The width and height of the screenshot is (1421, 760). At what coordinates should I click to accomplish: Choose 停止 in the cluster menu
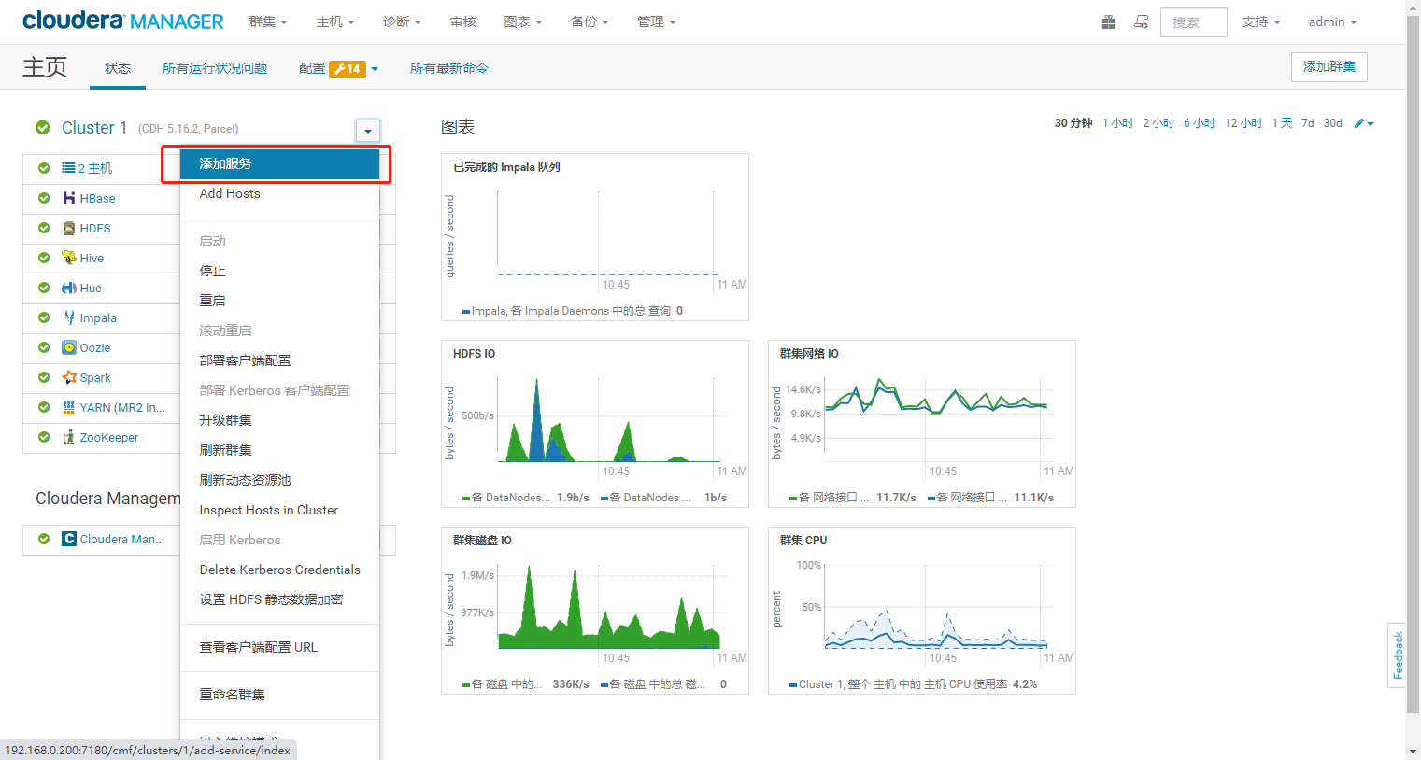280,271
